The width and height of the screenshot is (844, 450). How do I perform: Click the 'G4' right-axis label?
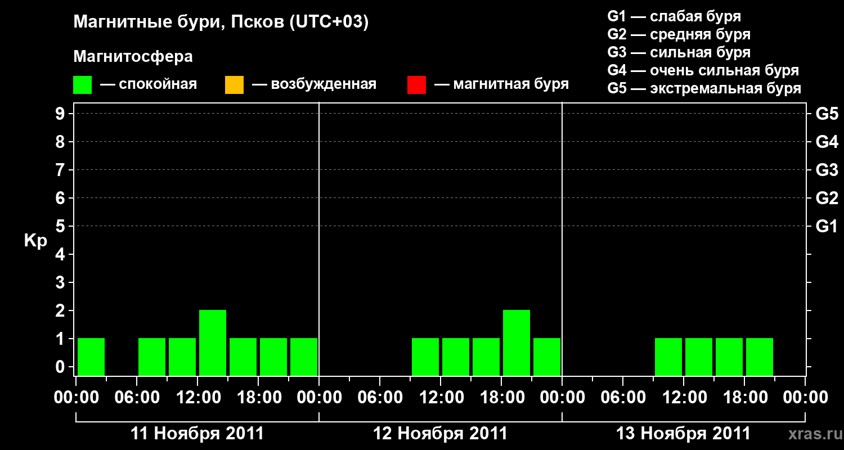(827, 142)
